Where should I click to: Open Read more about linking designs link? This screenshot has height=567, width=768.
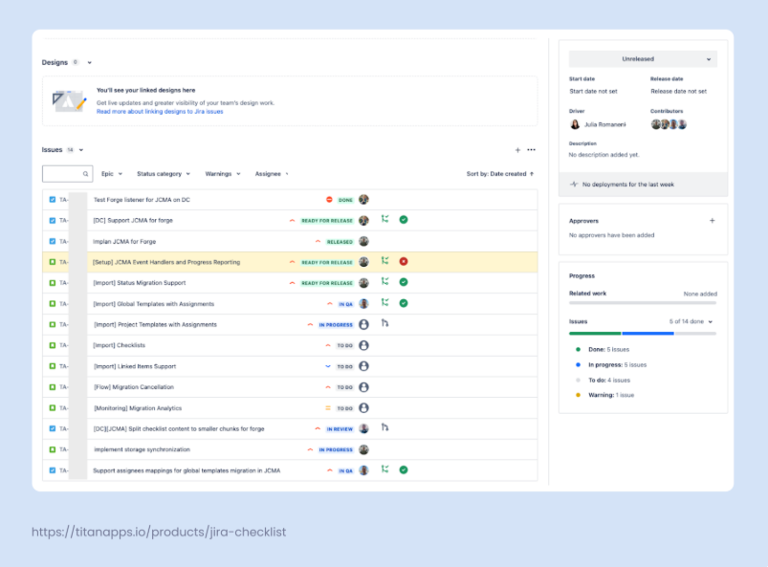coord(160,112)
